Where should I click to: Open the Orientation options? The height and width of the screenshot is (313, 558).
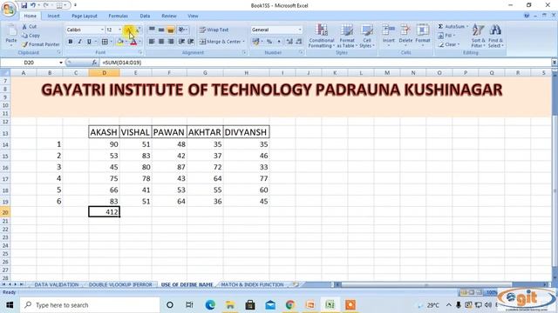182,30
